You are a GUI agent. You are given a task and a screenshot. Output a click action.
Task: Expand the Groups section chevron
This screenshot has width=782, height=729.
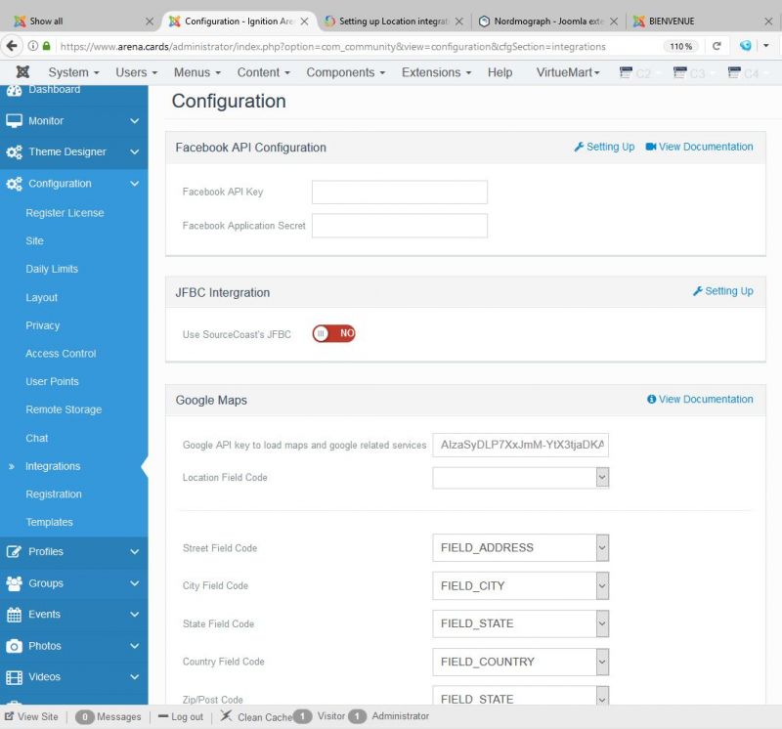pyautogui.click(x=134, y=582)
